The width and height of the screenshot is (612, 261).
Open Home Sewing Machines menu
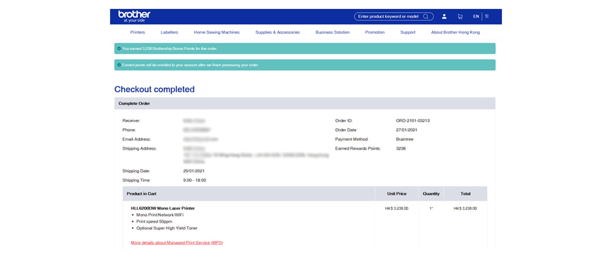tap(217, 32)
